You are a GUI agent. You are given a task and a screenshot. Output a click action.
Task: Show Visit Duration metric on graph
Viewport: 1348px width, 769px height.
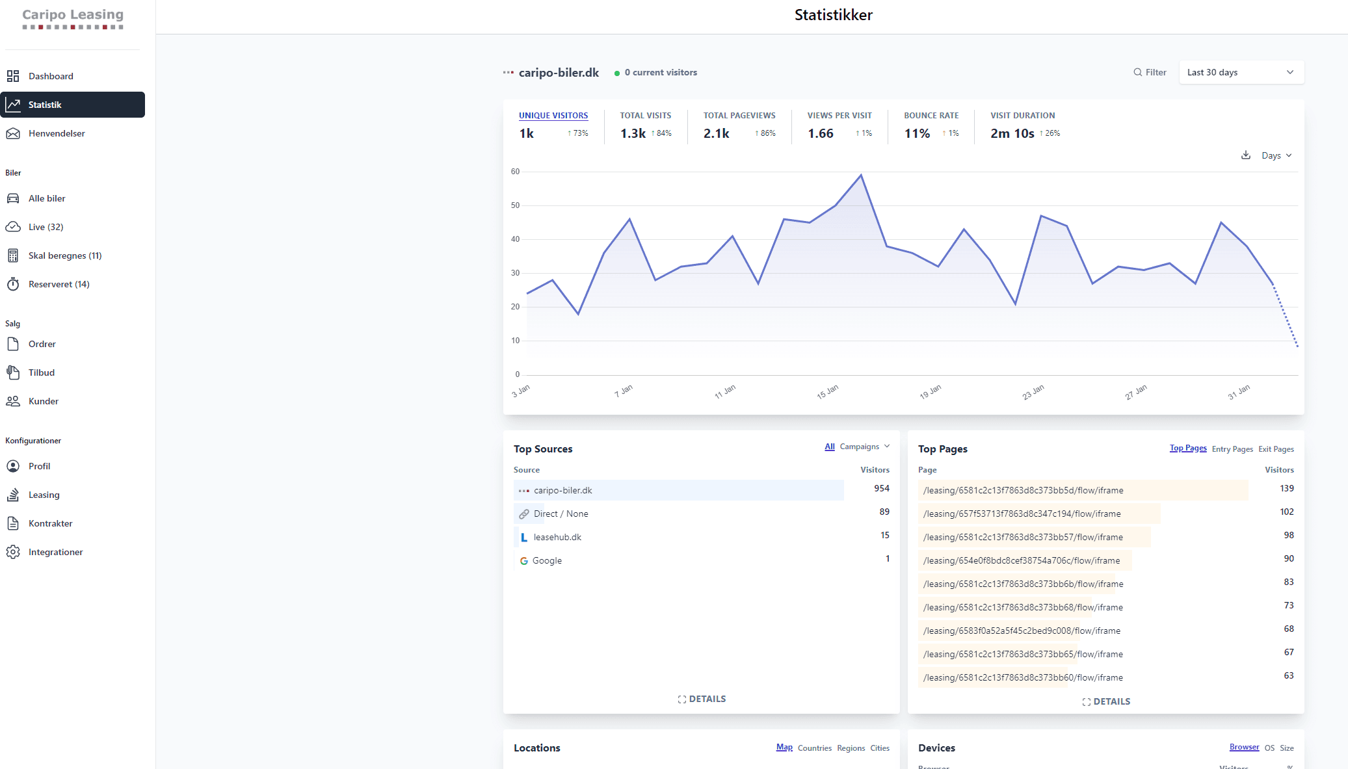click(x=1022, y=116)
